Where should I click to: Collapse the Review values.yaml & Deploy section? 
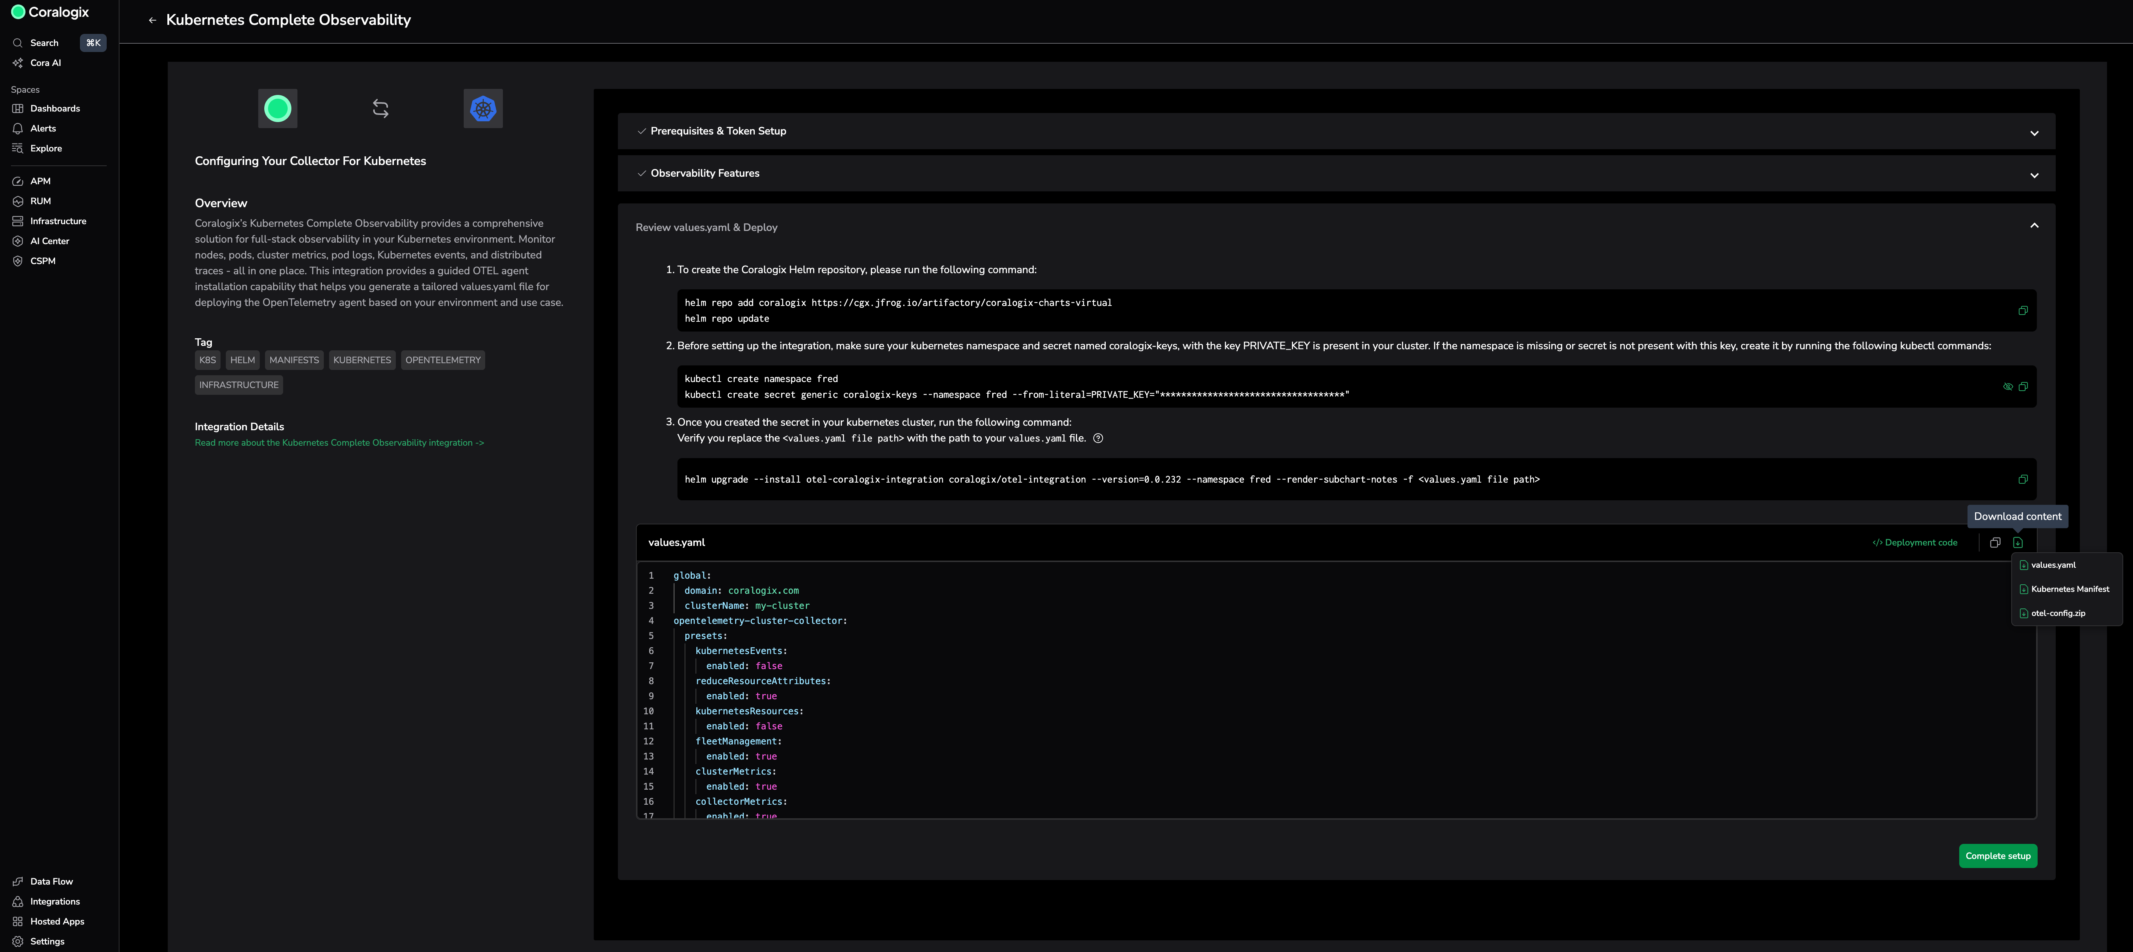[x=2033, y=226]
